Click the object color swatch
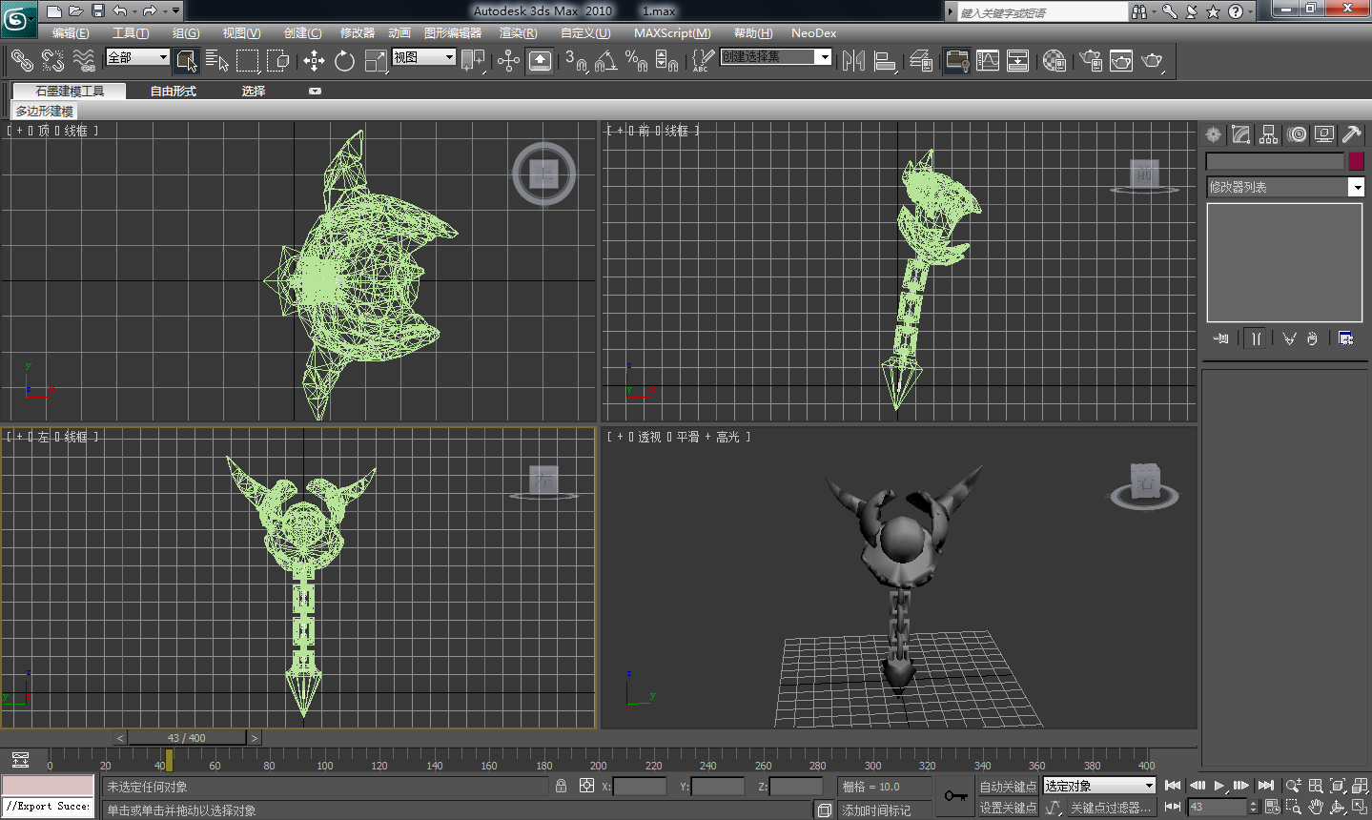 [1356, 161]
